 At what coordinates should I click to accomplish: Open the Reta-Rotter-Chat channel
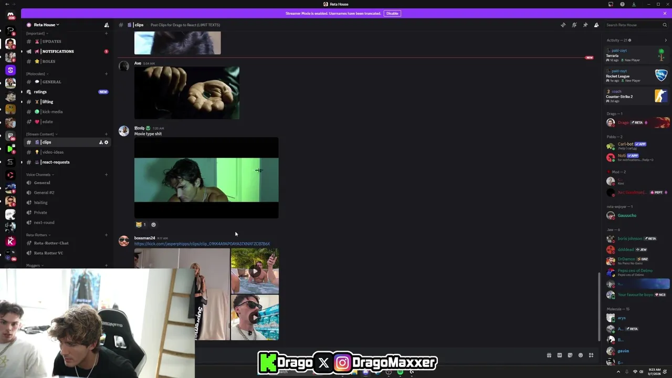tap(67, 243)
